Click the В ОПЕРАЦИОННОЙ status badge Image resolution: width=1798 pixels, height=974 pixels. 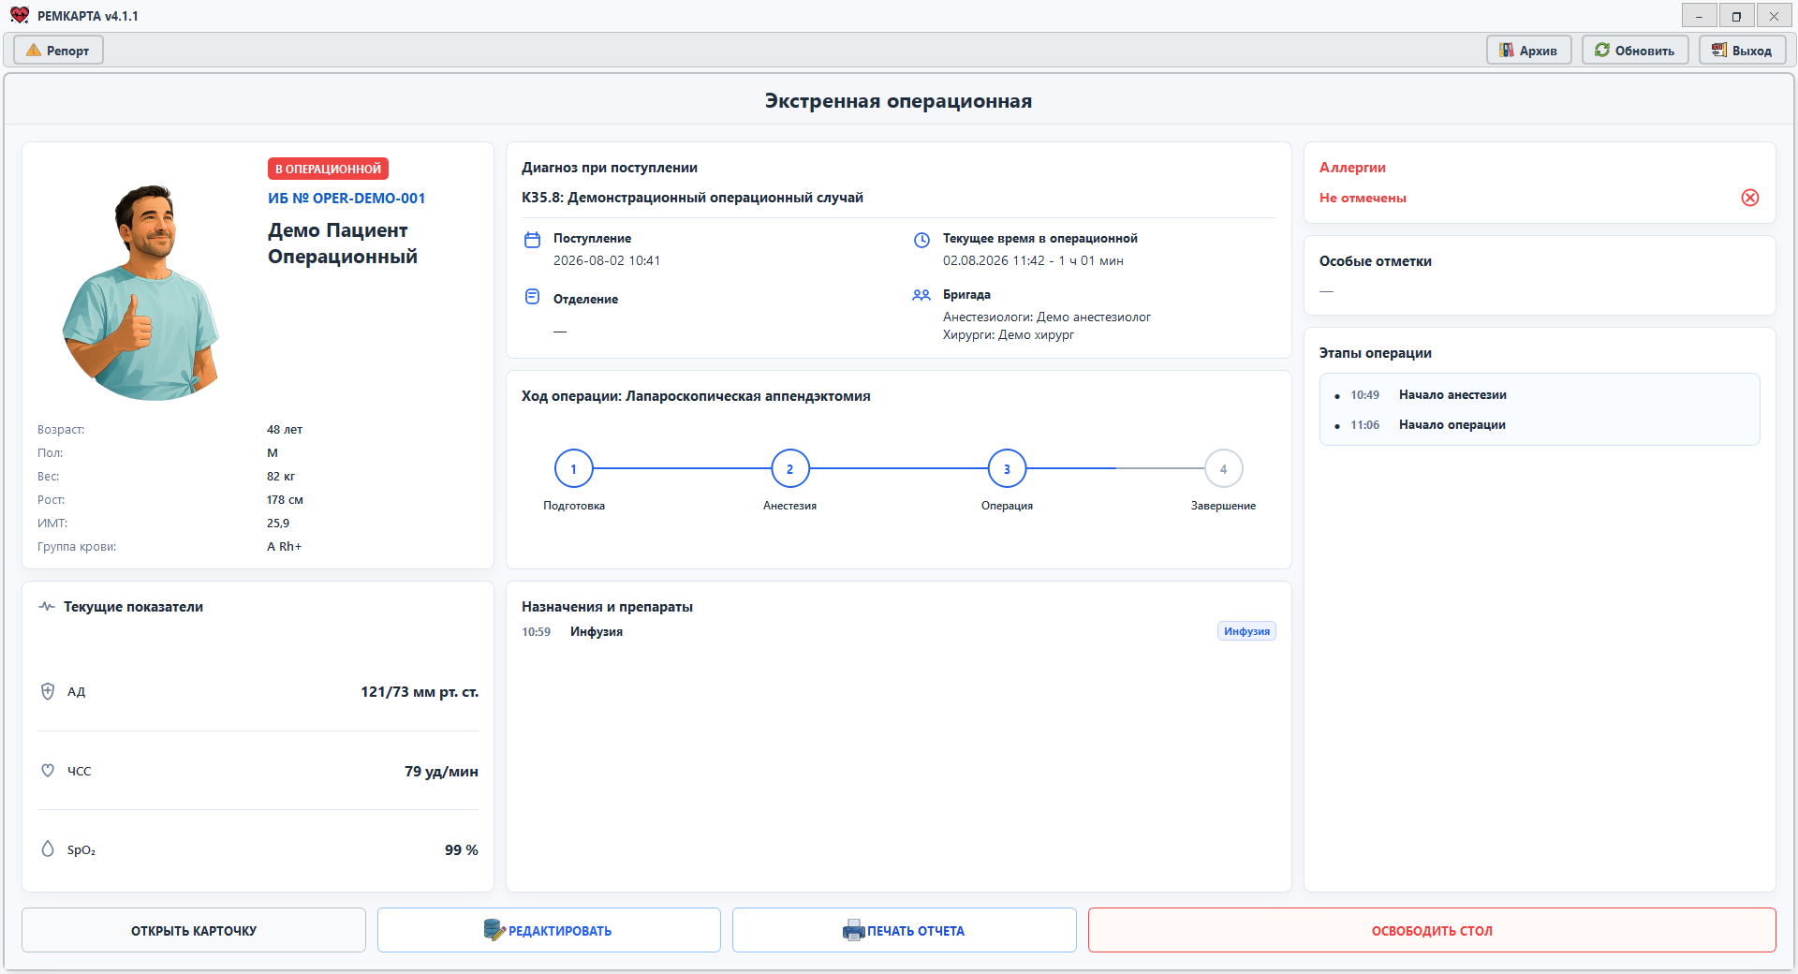click(x=328, y=169)
